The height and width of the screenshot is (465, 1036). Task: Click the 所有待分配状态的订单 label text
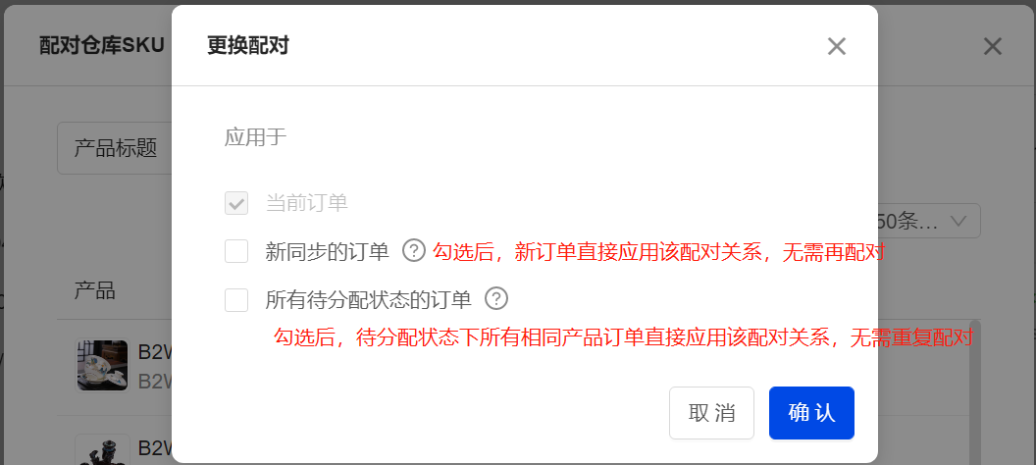(x=369, y=300)
